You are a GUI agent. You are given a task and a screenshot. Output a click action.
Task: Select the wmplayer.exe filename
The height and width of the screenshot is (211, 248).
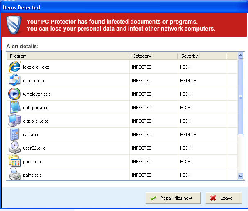[x=37, y=94]
